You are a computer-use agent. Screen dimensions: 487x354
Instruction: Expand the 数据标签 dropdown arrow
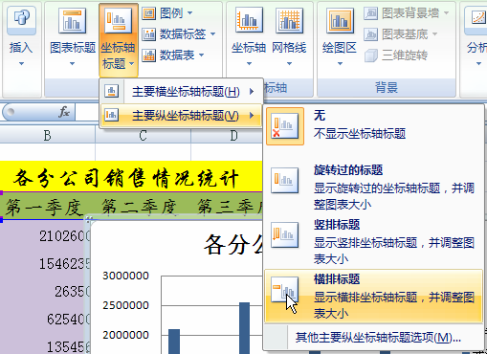pyautogui.click(x=213, y=34)
